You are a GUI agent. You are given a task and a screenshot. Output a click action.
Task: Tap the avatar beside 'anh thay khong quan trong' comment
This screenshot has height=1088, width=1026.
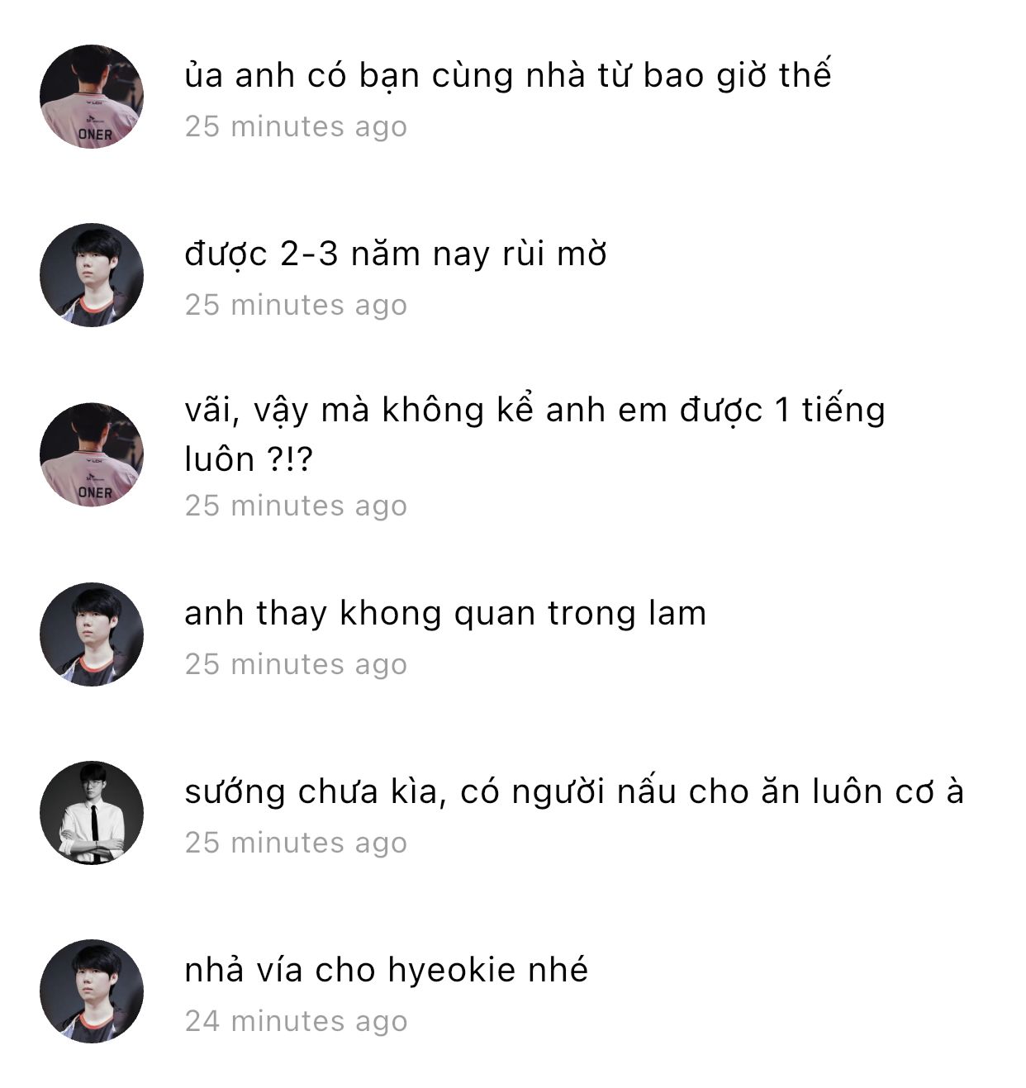point(92,634)
